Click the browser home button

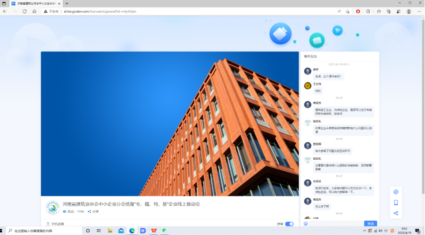(x=35, y=11)
